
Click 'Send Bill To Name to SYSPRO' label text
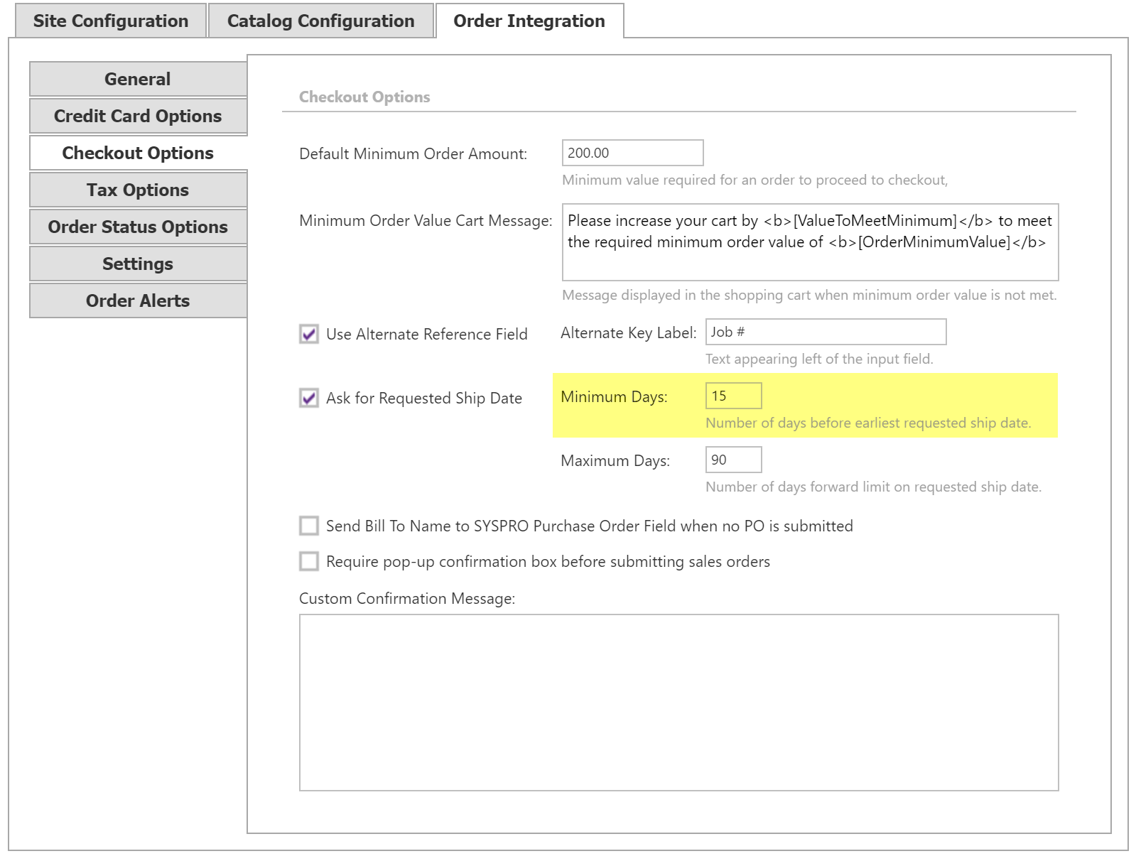[590, 526]
